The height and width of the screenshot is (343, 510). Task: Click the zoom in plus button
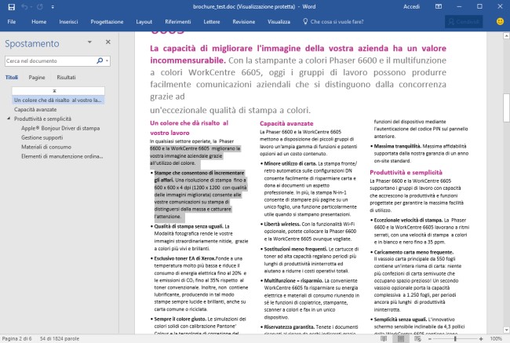click(481, 339)
